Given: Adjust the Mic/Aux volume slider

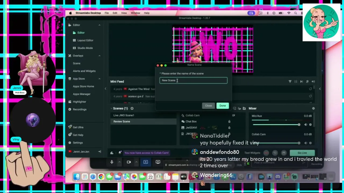Looking at the screenshot, I should point(276,125).
